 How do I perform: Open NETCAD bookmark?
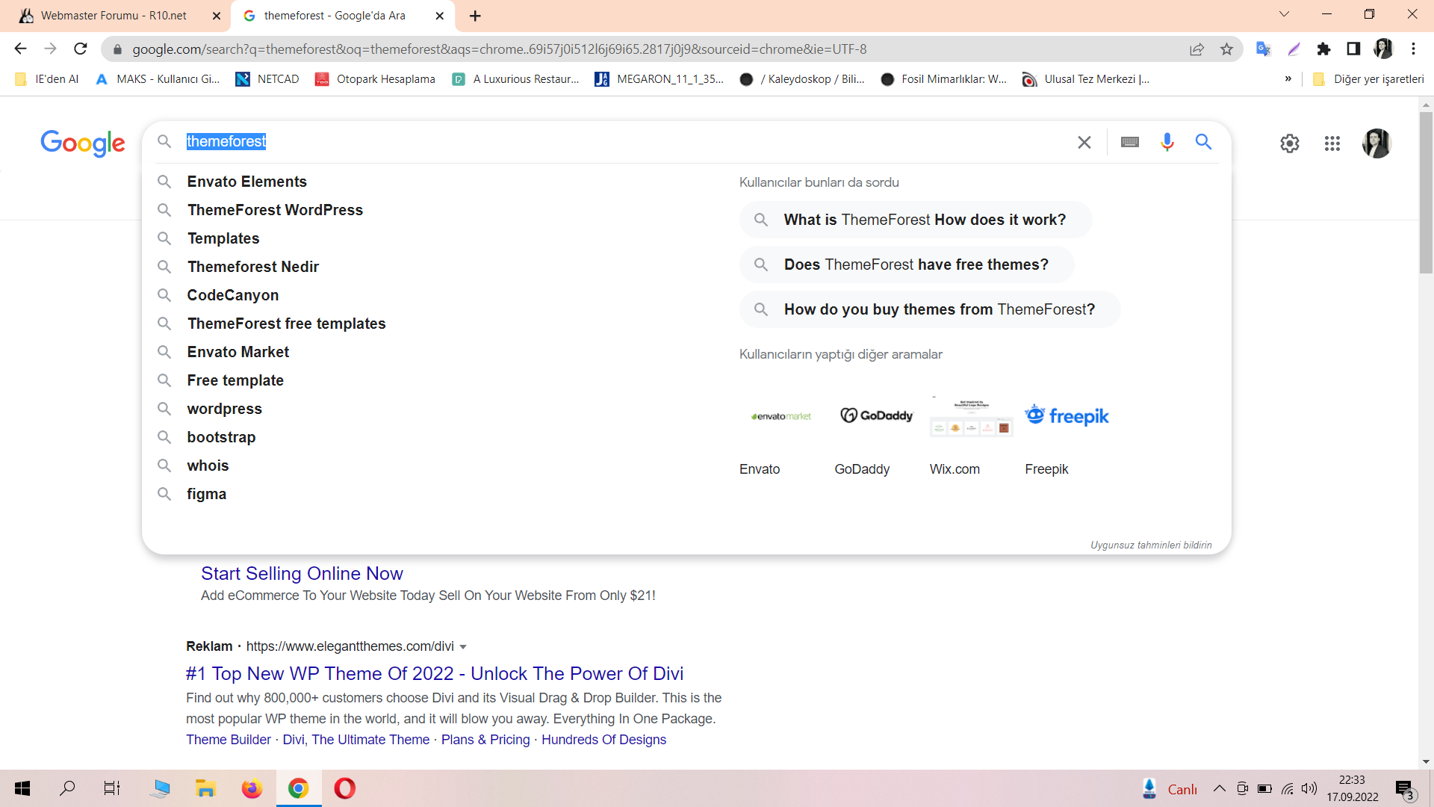tap(267, 79)
